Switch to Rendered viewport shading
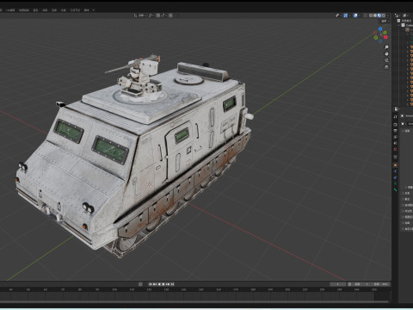 click(384, 15)
